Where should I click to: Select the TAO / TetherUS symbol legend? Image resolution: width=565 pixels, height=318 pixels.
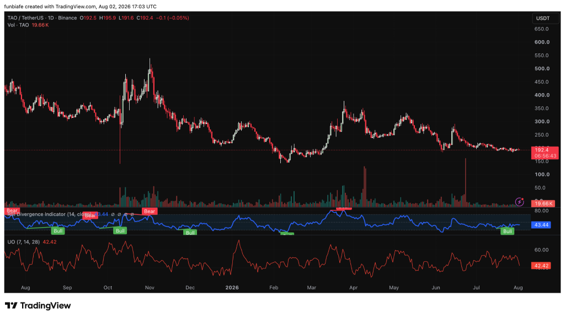tap(42, 18)
